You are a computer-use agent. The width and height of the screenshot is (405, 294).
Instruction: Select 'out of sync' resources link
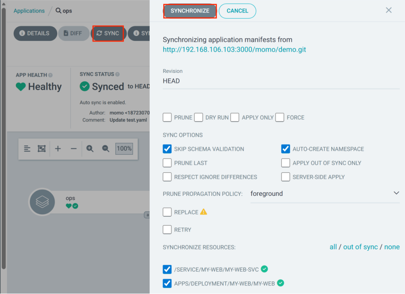click(360, 247)
